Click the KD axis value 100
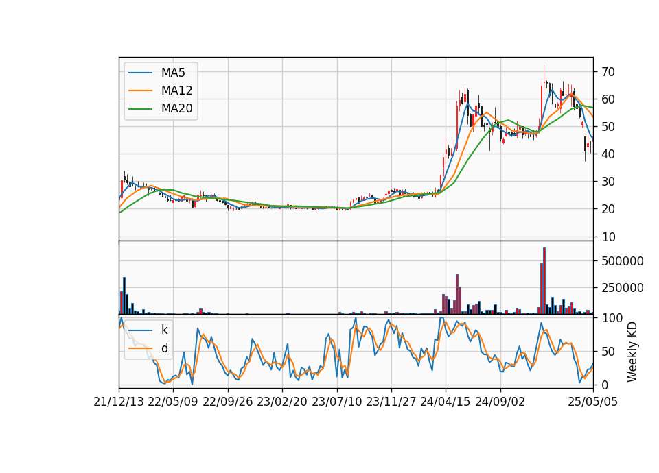This screenshot has width=659, height=473. click(x=612, y=318)
